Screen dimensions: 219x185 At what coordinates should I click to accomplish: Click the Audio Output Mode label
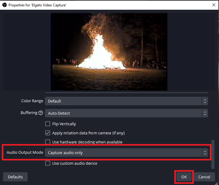25,153
